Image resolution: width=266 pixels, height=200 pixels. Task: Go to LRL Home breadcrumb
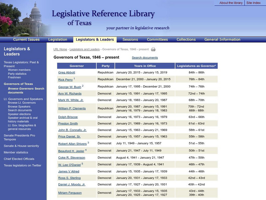coord(60,49)
